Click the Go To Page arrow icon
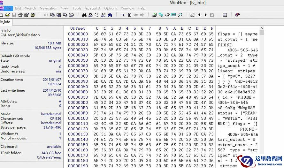 click(129, 15)
